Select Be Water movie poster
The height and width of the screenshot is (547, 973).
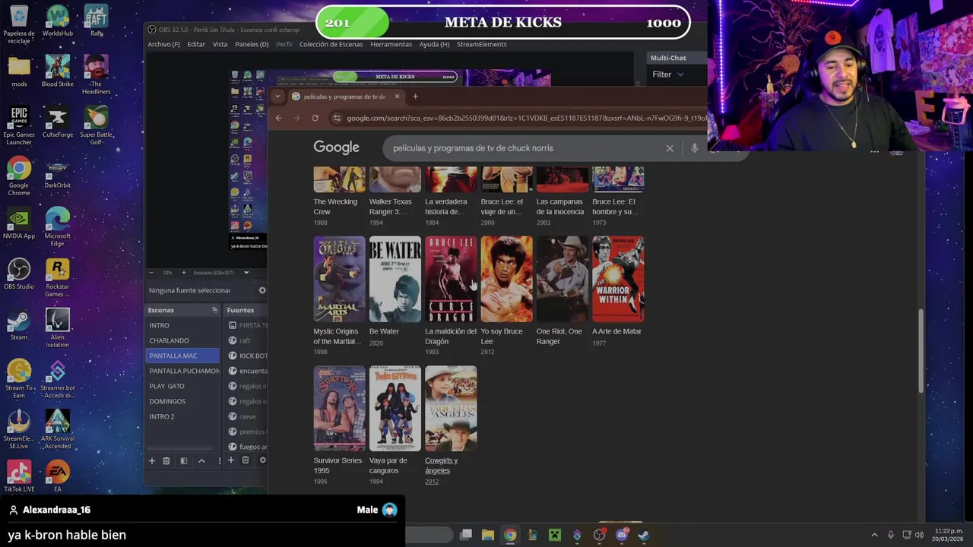[x=395, y=279]
